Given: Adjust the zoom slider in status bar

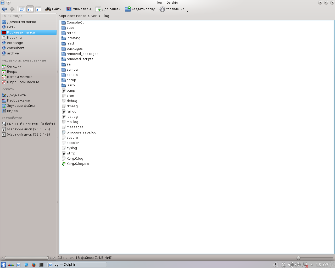Looking at the screenshot, I should point(298,258).
